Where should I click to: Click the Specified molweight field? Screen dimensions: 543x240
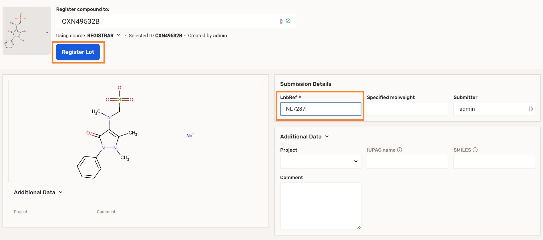pyautogui.click(x=407, y=109)
